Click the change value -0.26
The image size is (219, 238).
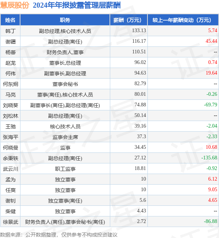point(212,94)
